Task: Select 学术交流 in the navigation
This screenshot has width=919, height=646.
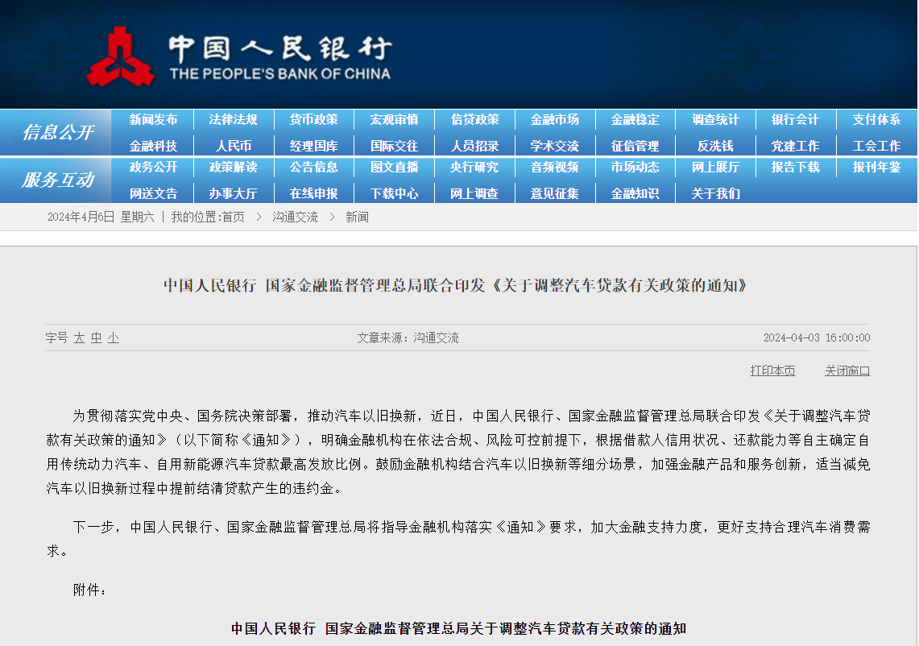Action: (x=554, y=146)
